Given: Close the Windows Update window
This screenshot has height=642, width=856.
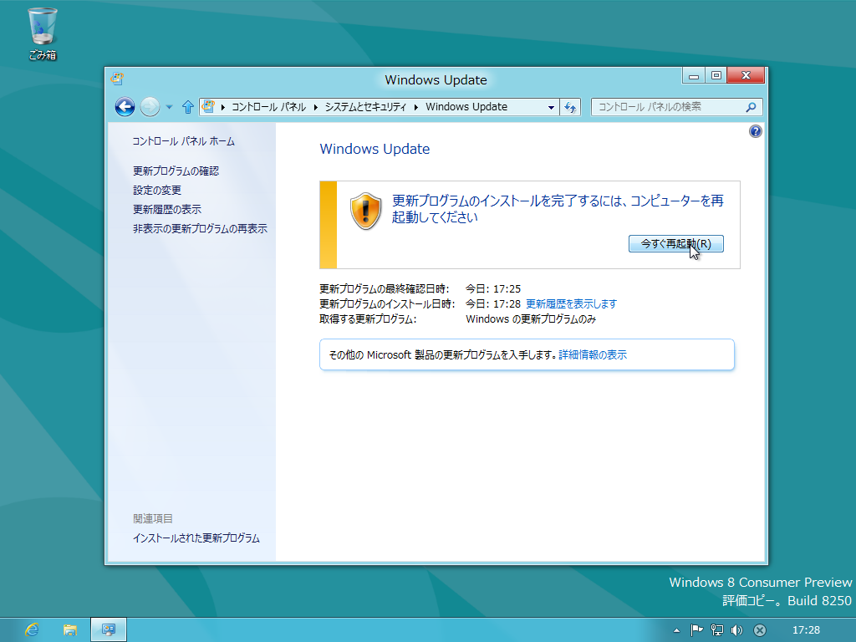Looking at the screenshot, I should (746, 75).
